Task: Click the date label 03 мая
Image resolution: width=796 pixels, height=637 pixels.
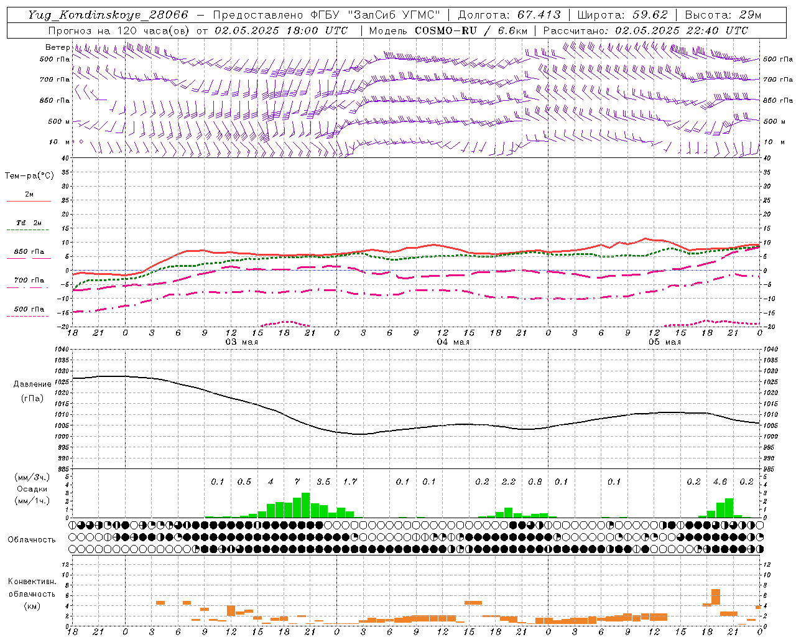Action: 241,342
